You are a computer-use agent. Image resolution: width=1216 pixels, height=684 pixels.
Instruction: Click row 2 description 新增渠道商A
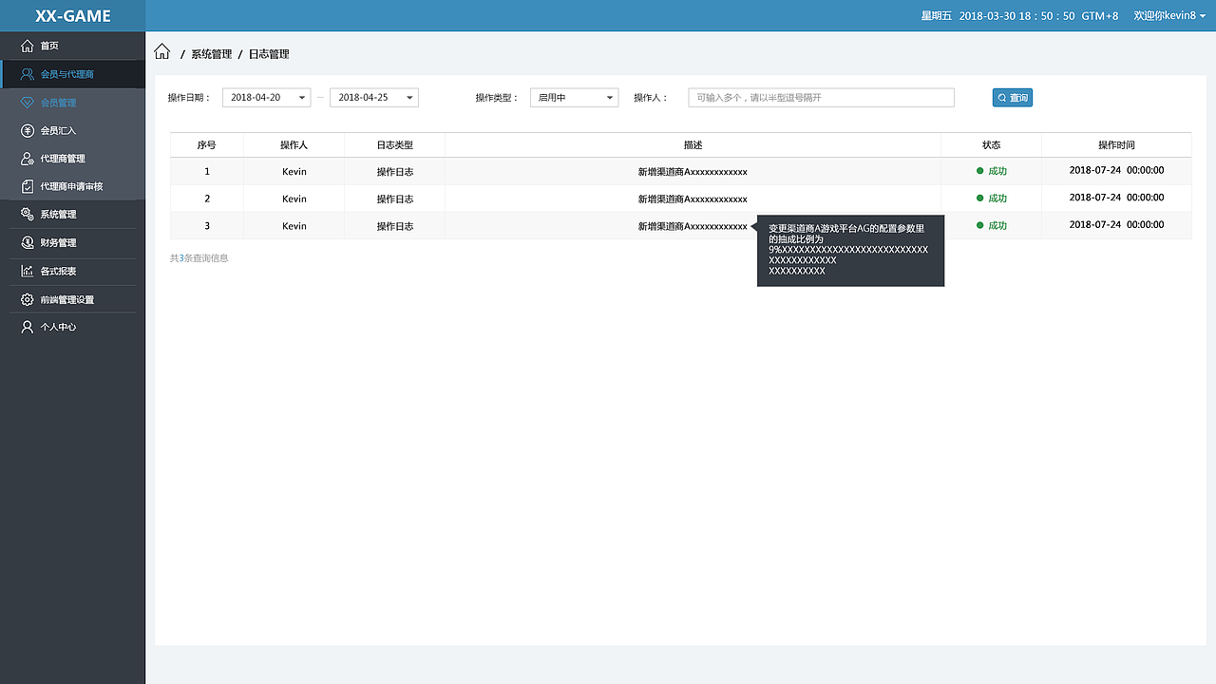tap(693, 199)
